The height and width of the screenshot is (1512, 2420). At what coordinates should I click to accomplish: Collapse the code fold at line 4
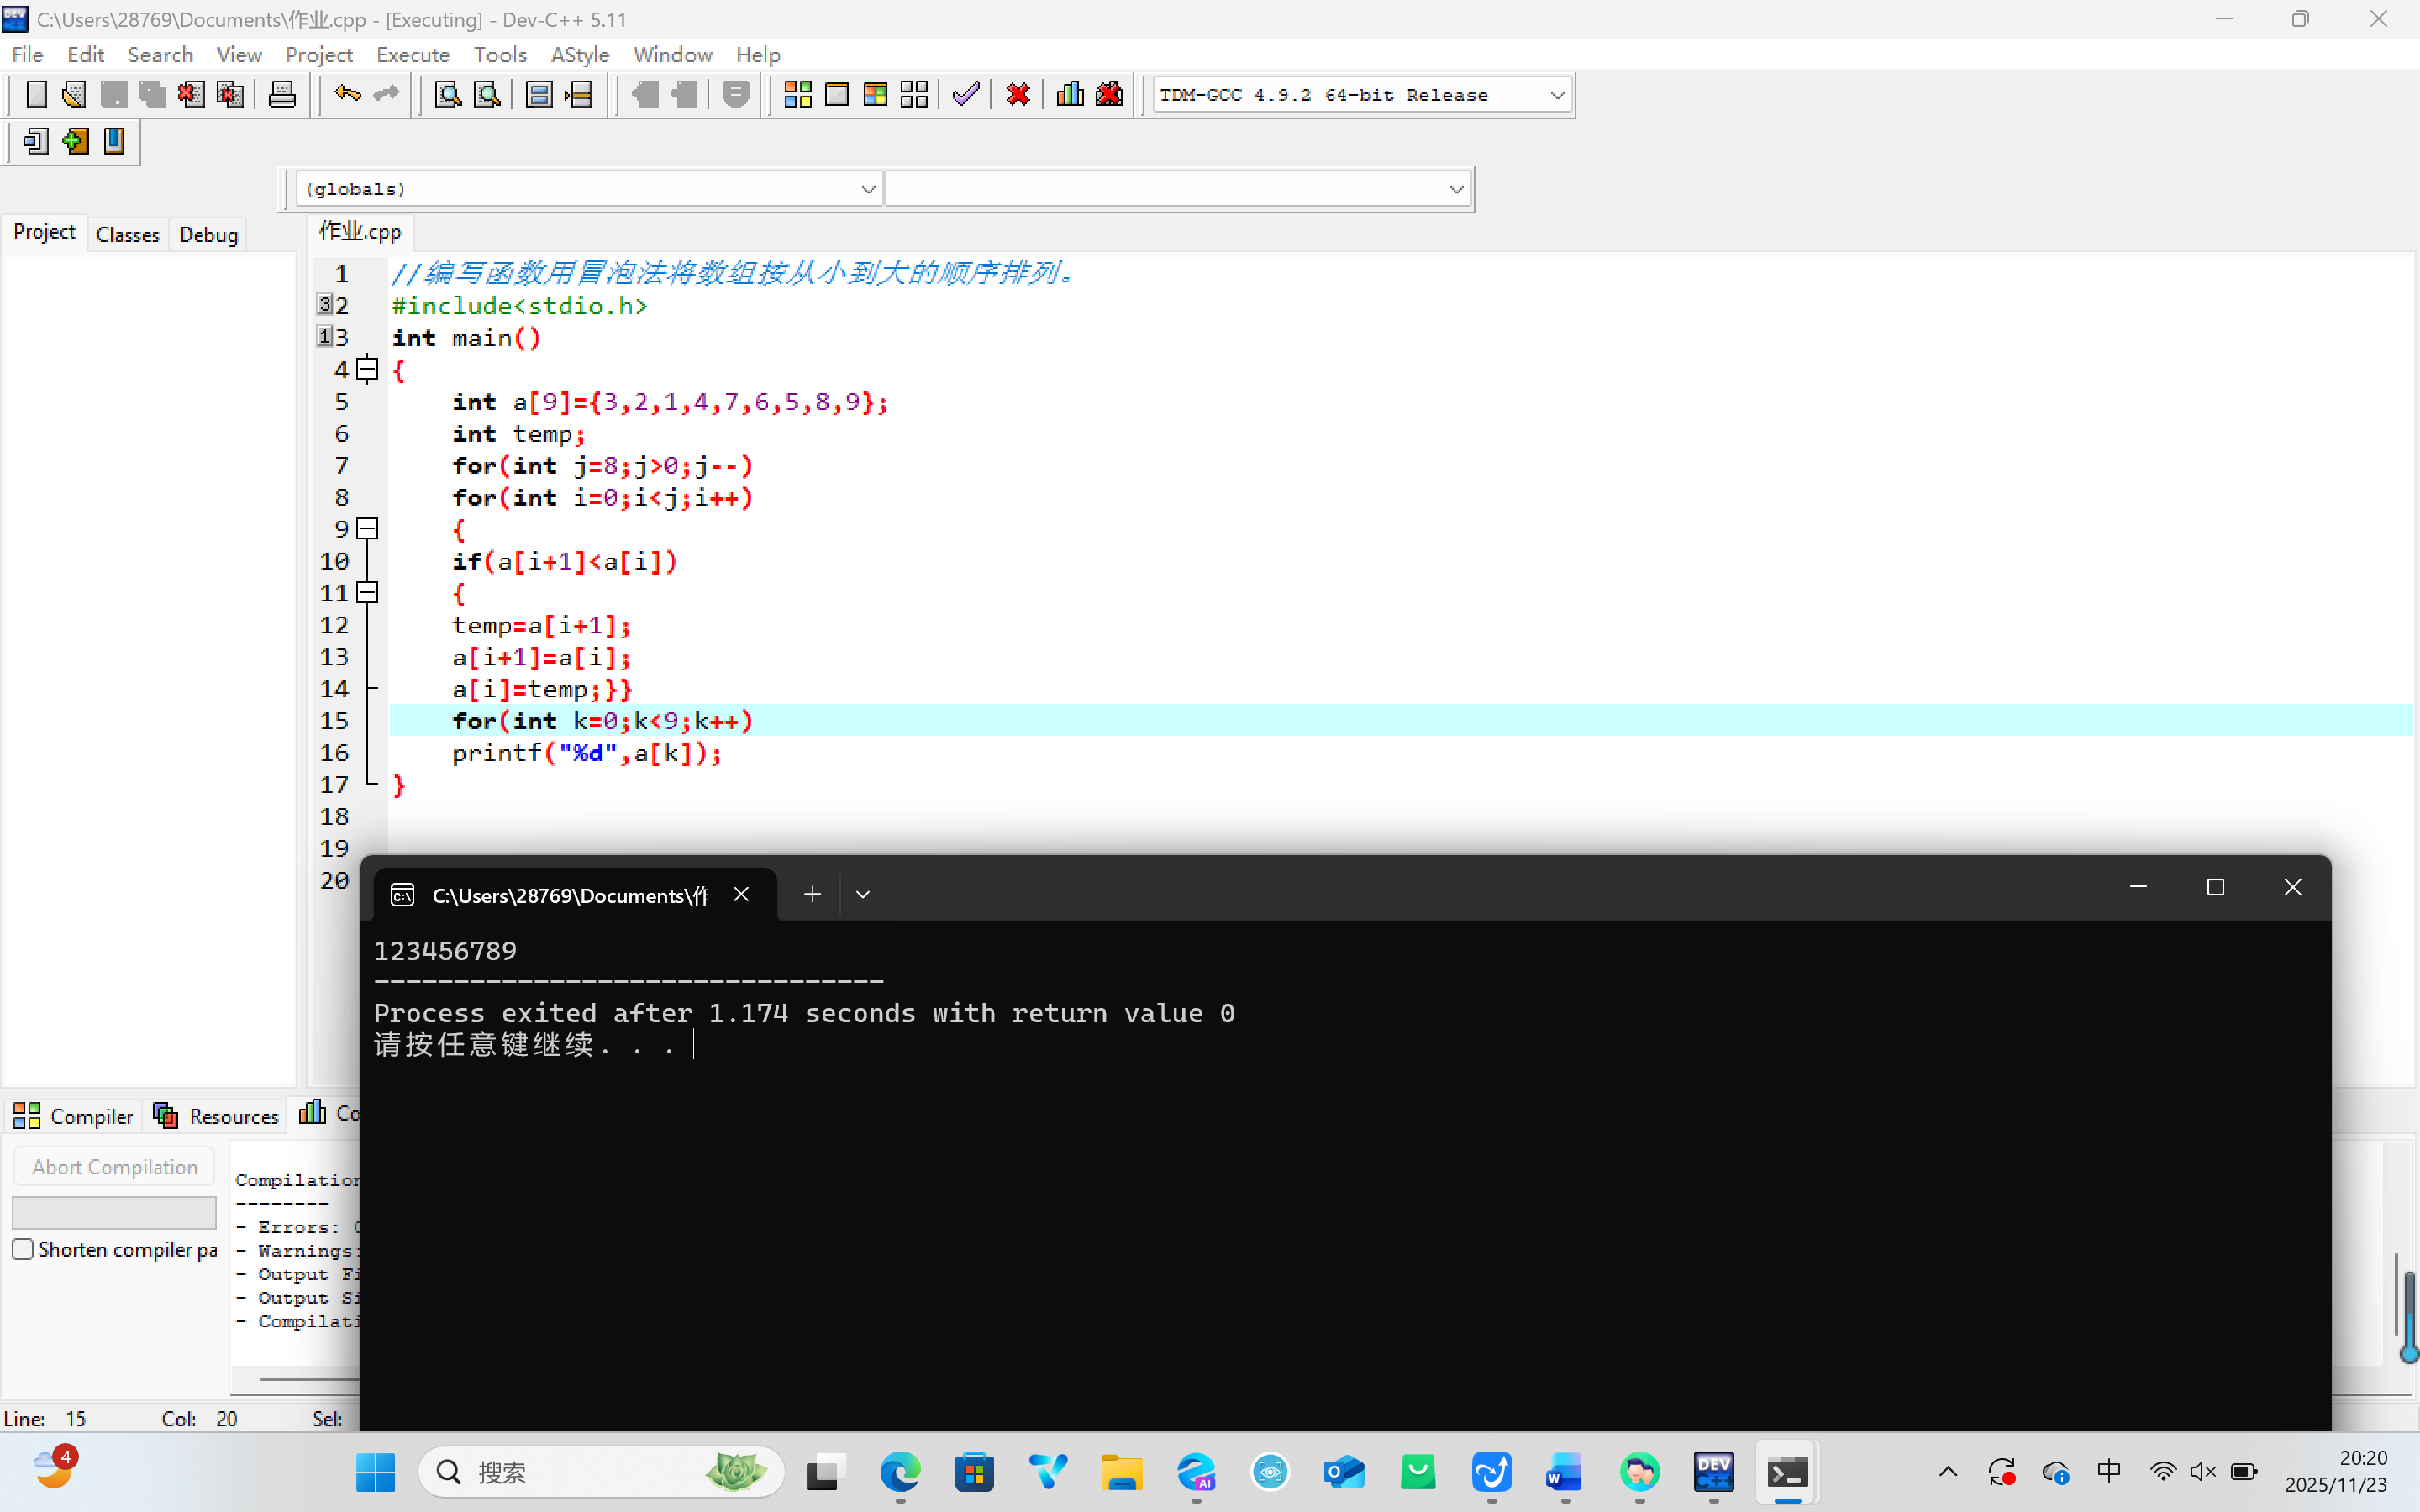coord(368,370)
